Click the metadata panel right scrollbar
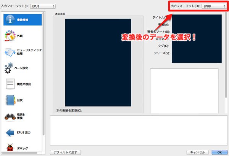The image size is (229, 156). point(226,55)
